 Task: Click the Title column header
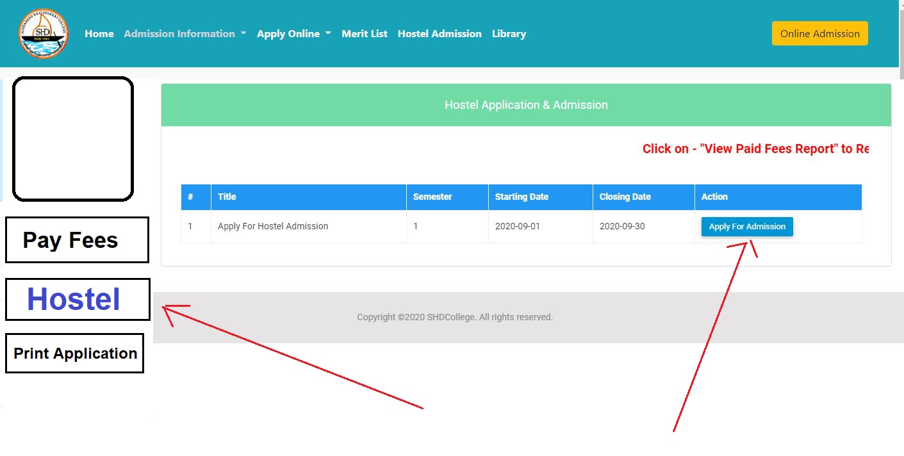[227, 197]
